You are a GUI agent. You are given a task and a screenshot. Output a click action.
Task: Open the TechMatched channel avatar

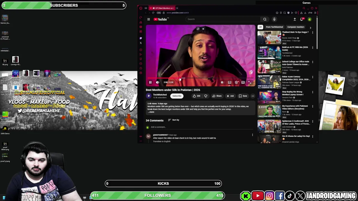149,96
